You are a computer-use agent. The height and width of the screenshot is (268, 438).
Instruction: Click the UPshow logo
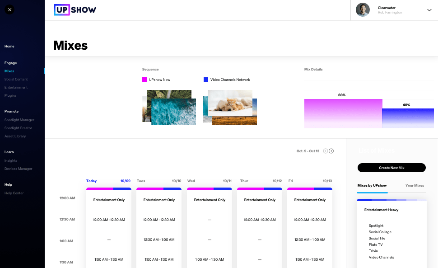[x=75, y=10]
